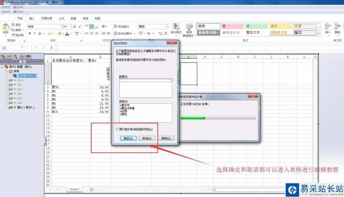Open Conditional Formatting (条件格式) menu
Screen dimensions: 344x197
(x=176, y=30)
